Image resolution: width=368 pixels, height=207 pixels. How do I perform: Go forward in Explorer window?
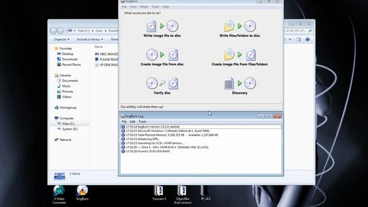coord(60,30)
